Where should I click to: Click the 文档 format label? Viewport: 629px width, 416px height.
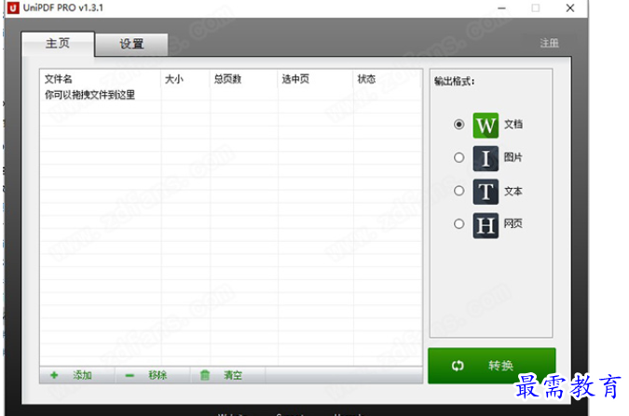coord(513,124)
